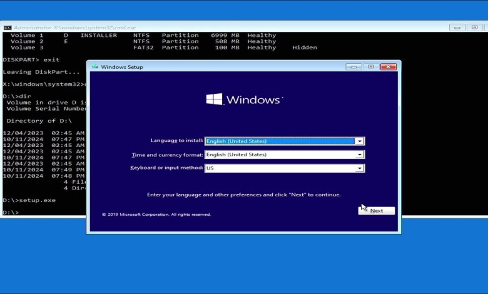The image size is (488, 294).
Task: Click the '10/11/2024 07:48 PM' directory entry
Action: click(x=44, y=176)
